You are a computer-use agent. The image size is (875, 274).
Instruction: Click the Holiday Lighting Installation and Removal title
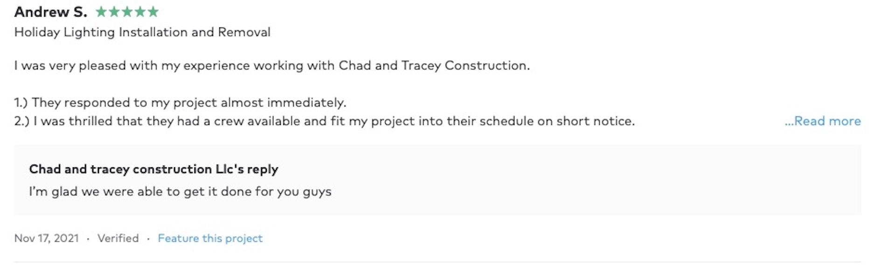[142, 32]
